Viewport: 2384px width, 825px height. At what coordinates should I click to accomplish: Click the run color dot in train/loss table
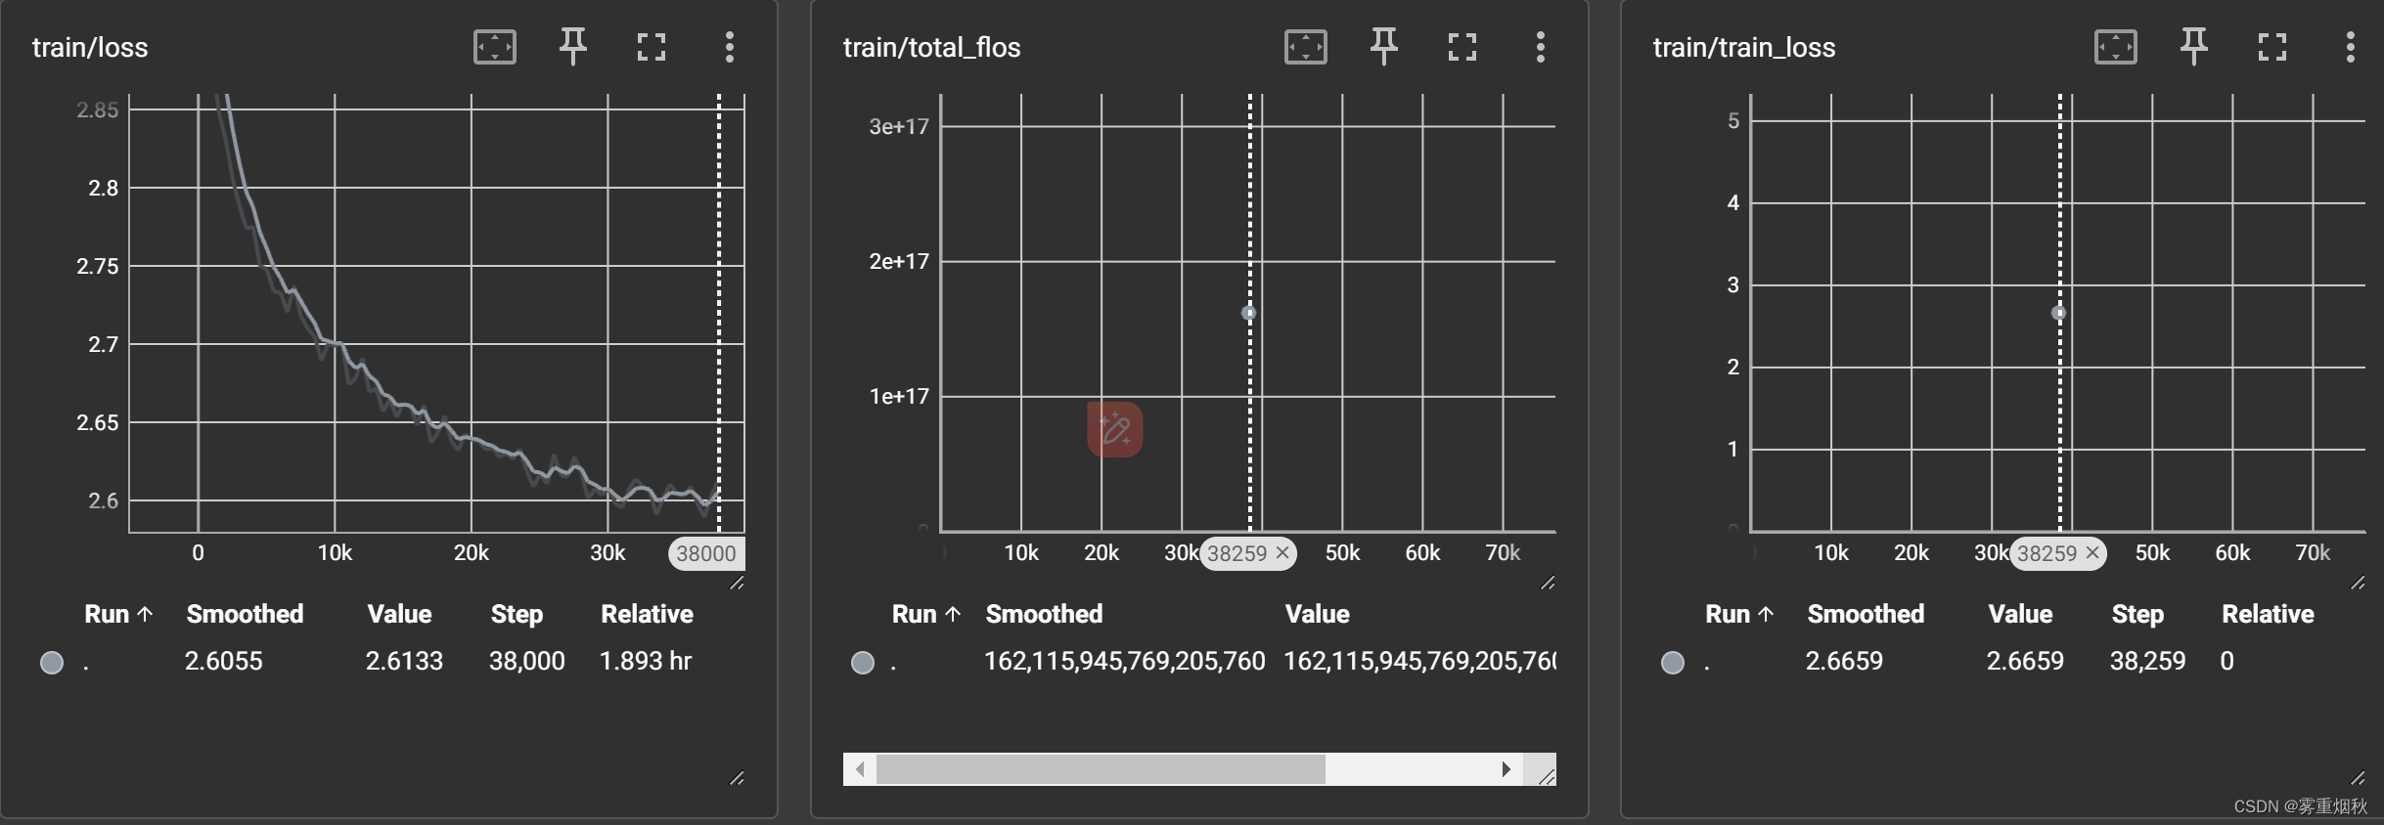(x=52, y=663)
